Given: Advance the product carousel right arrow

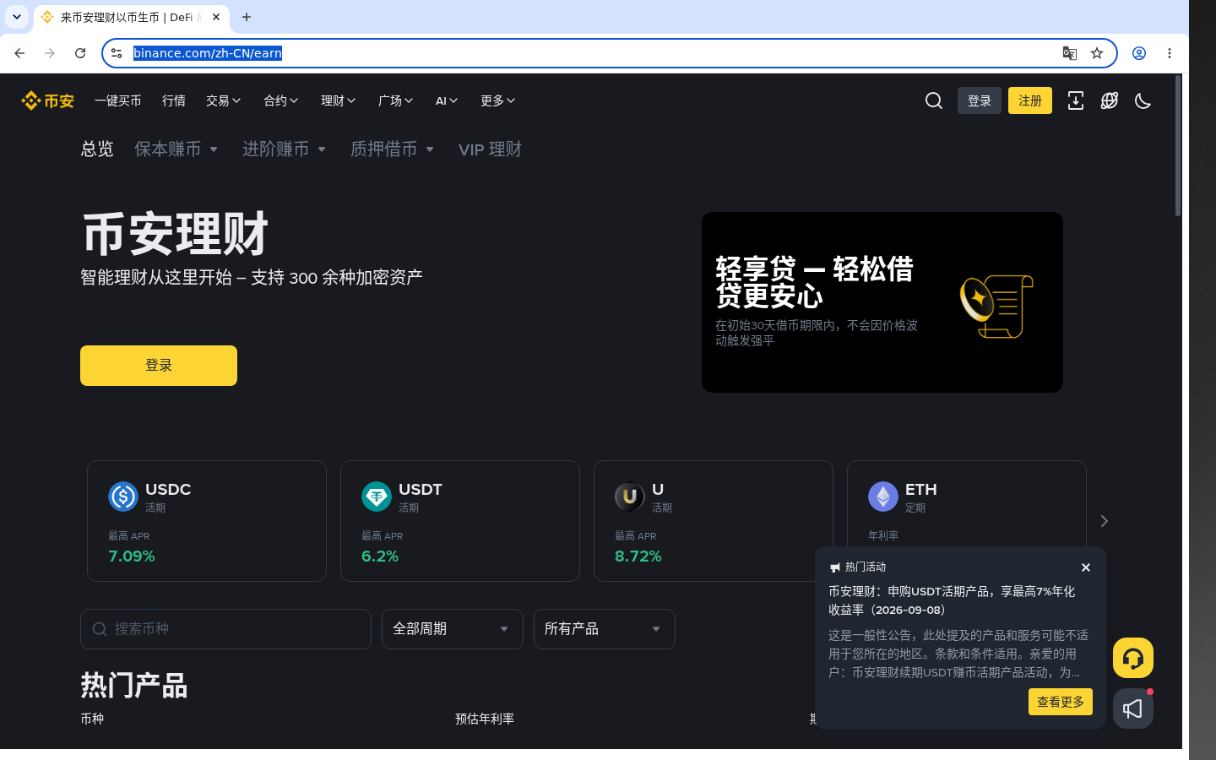Looking at the screenshot, I should [1104, 521].
